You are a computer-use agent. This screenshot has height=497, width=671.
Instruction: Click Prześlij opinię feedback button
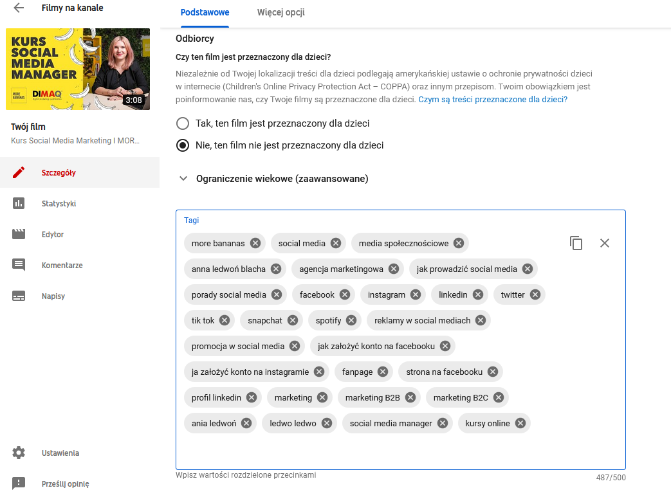64,484
